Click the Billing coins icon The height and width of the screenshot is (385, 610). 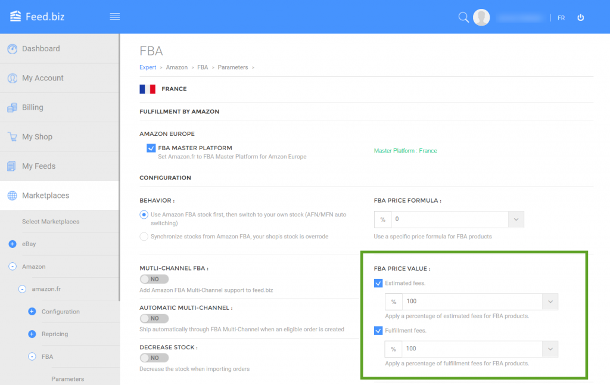coord(13,107)
